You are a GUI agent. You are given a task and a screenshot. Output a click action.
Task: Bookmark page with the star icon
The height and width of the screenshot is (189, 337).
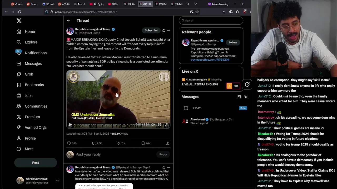coord(197,12)
